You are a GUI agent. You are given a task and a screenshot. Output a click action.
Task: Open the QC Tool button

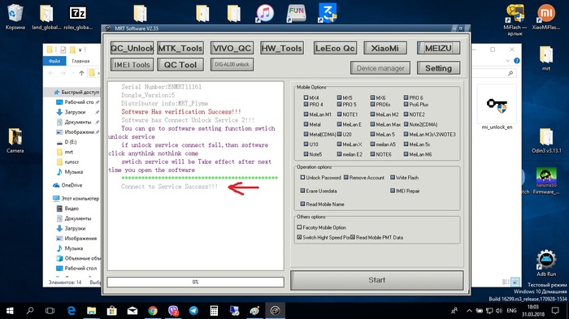point(180,65)
